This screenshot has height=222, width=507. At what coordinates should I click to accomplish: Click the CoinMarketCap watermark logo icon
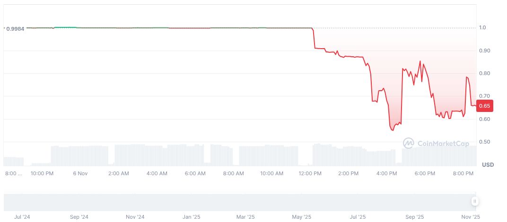pos(409,143)
